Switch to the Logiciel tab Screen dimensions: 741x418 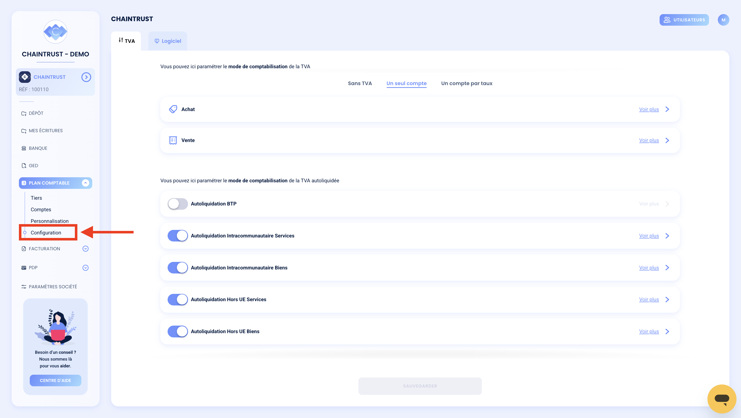coord(168,41)
